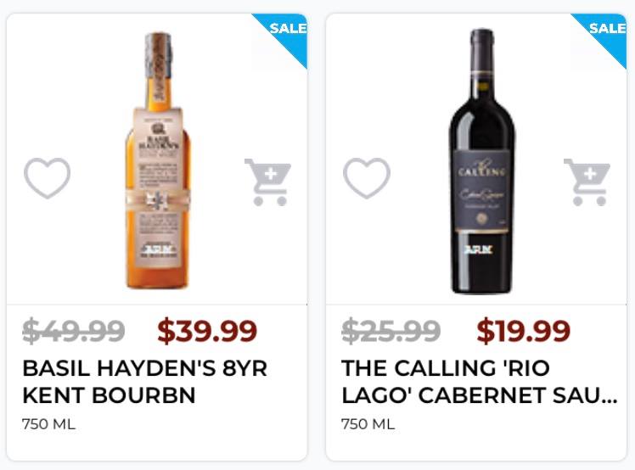The height and width of the screenshot is (470, 635).
Task: Heart The Calling 'Rio Lago' Cabernet
Action: coord(366,178)
